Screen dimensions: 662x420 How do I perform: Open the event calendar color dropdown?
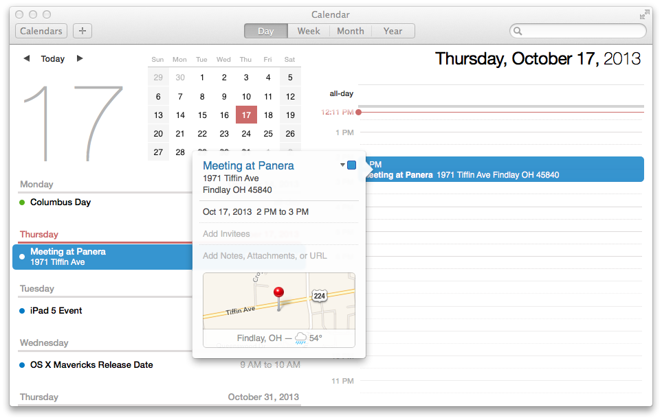pyautogui.click(x=343, y=165)
